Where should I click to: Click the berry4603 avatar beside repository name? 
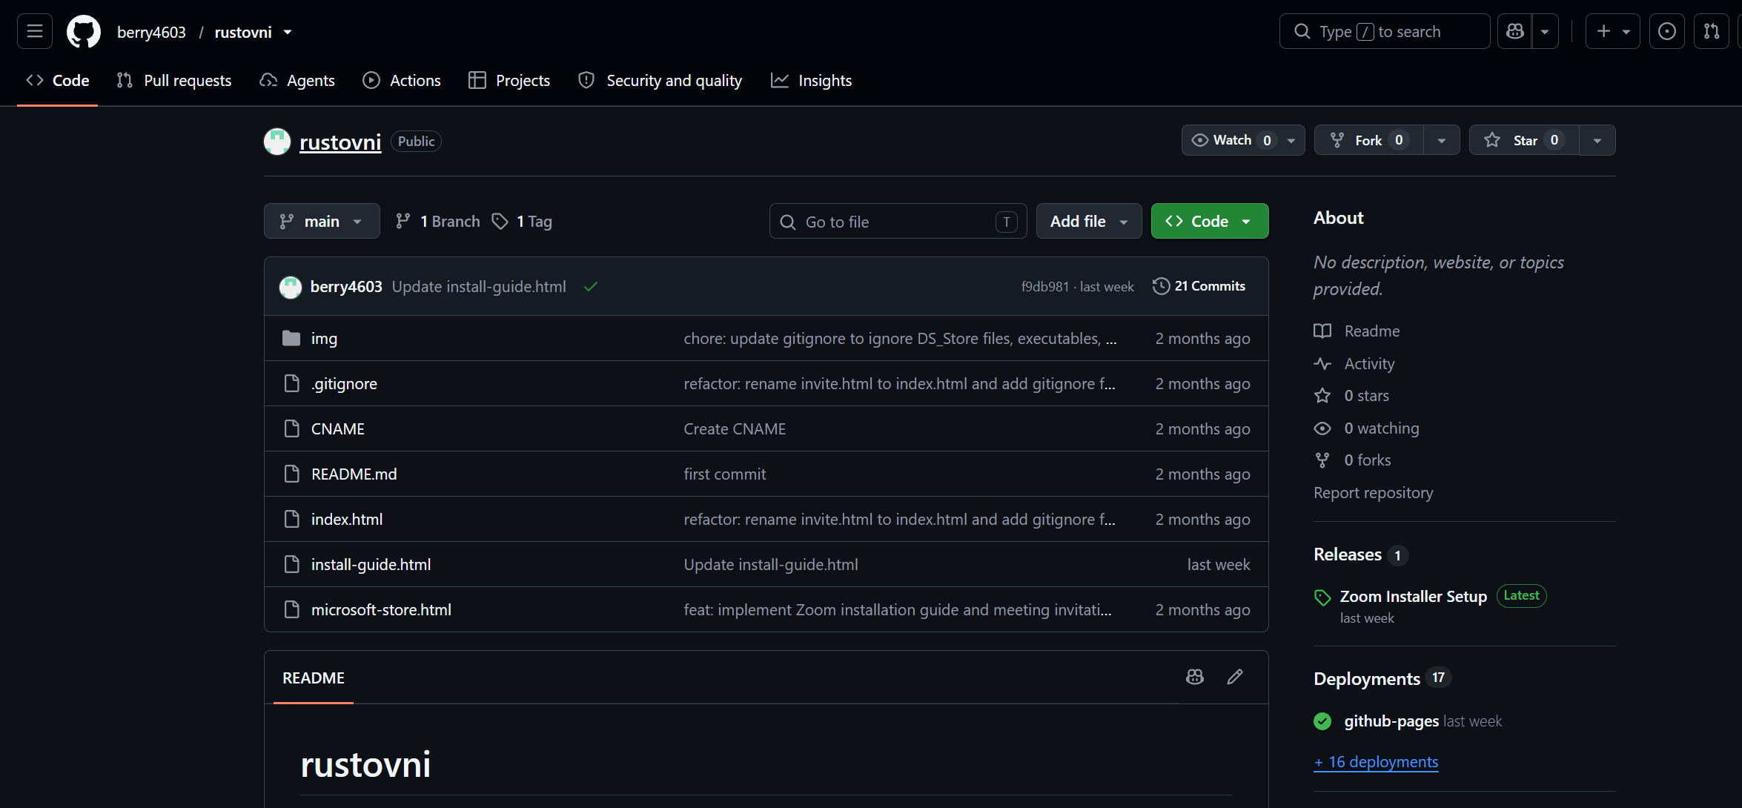pos(277,142)
